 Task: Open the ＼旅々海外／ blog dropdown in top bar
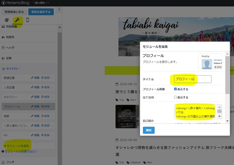click(x=41, y=3)
